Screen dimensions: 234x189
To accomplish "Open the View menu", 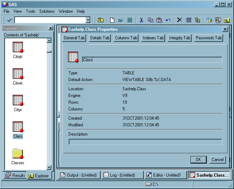I will click(17, 11).
